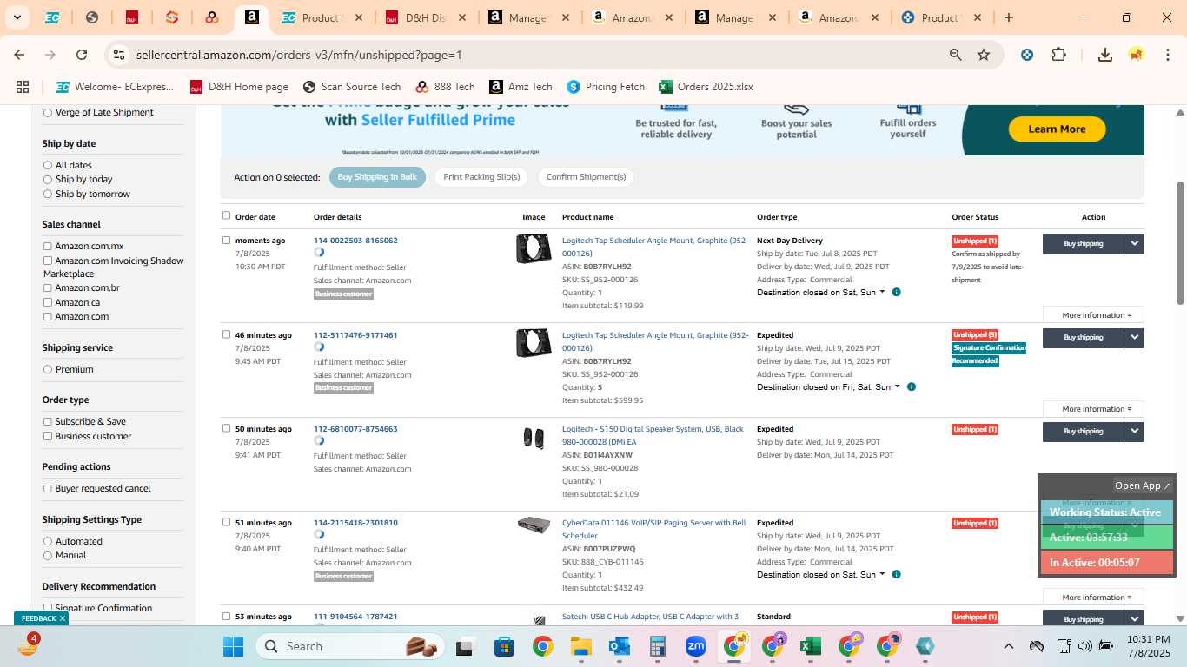Open Logitech S150 Digital Speaker product link
The width and height of the screenshot is (1187, 667).
653,435
